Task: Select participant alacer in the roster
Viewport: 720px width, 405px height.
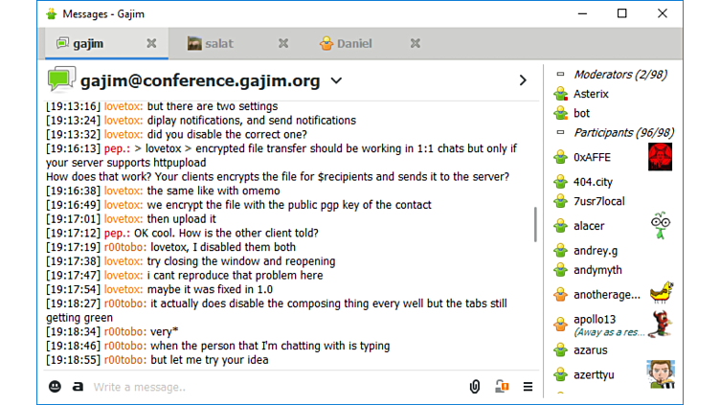Action: tap(589, 226)
